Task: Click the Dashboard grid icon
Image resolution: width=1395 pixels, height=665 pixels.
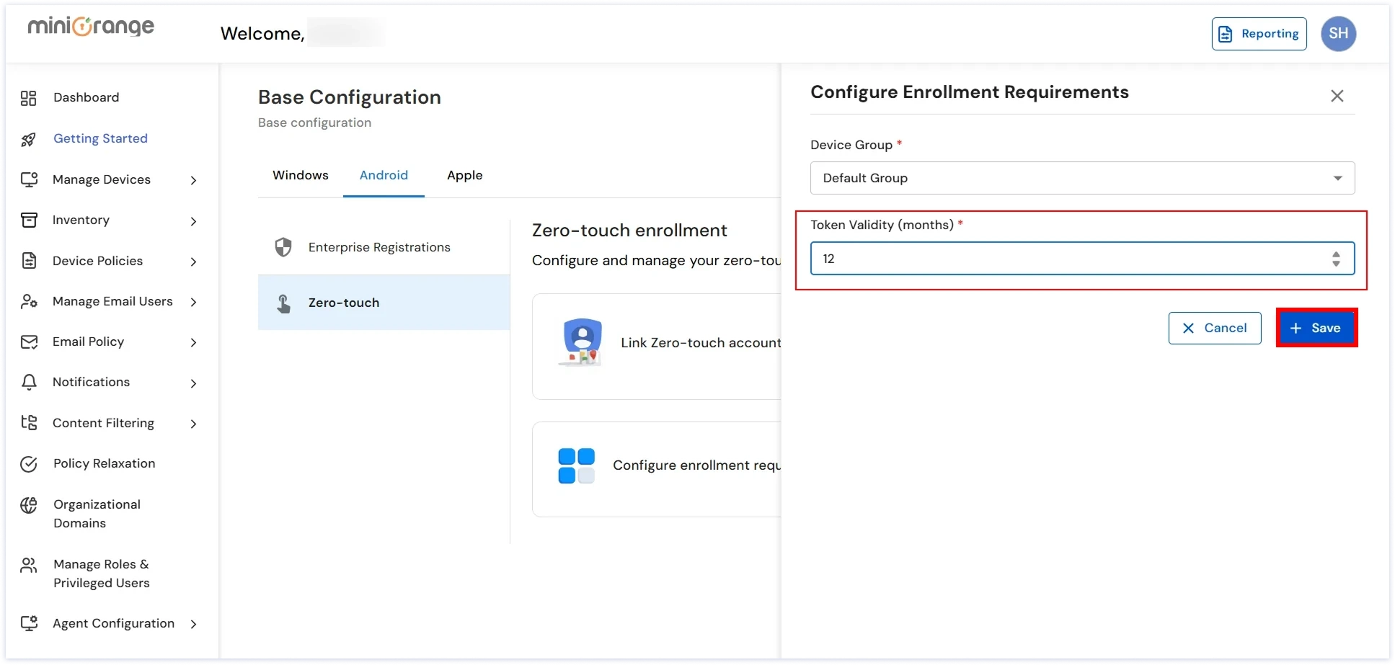Action: (29, 98)
